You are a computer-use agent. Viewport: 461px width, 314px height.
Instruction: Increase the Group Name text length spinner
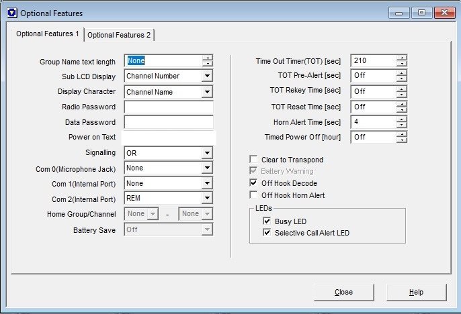point(208,58)
